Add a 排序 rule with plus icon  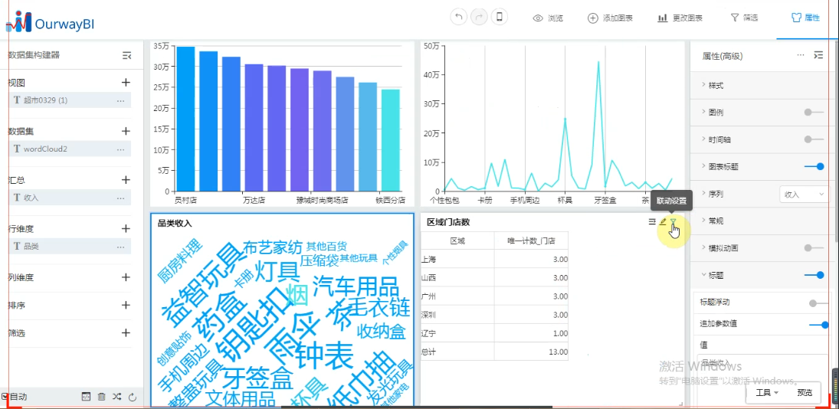click(126, 306)
